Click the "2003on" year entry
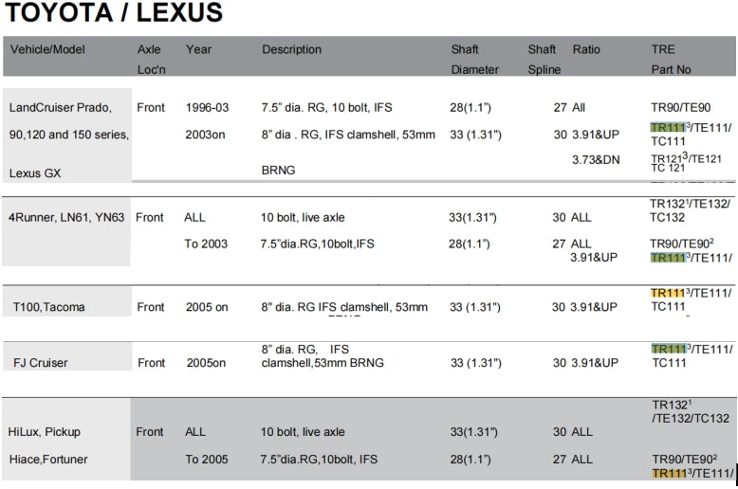The width and height of the screenshot is (738, 489). click(x=206, y=135)
